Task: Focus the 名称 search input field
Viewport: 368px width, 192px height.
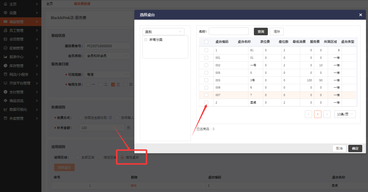Action: [x=229, y=31]
